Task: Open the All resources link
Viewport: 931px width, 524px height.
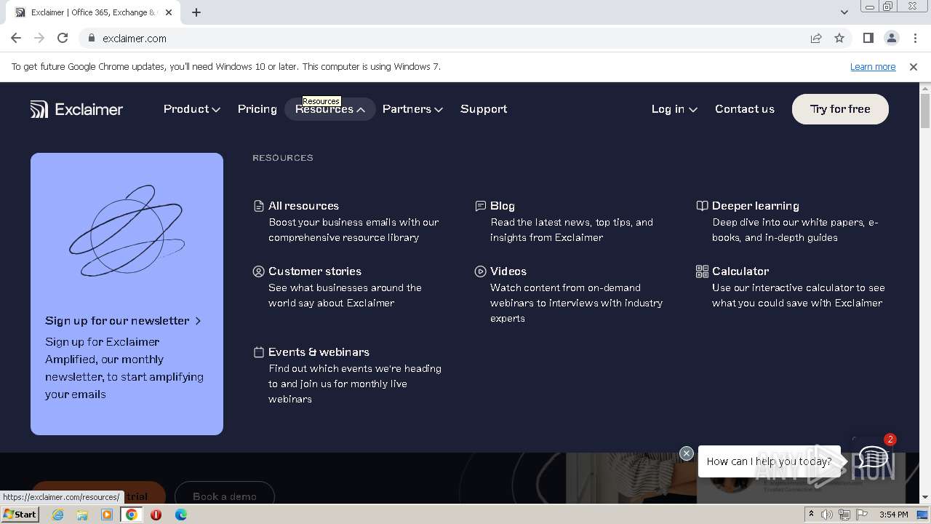Action: [303, 206]
